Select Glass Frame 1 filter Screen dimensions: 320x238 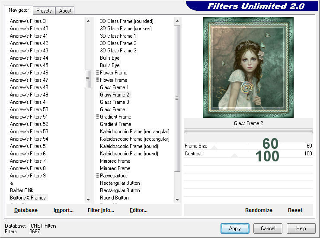(x=114, y=87)
